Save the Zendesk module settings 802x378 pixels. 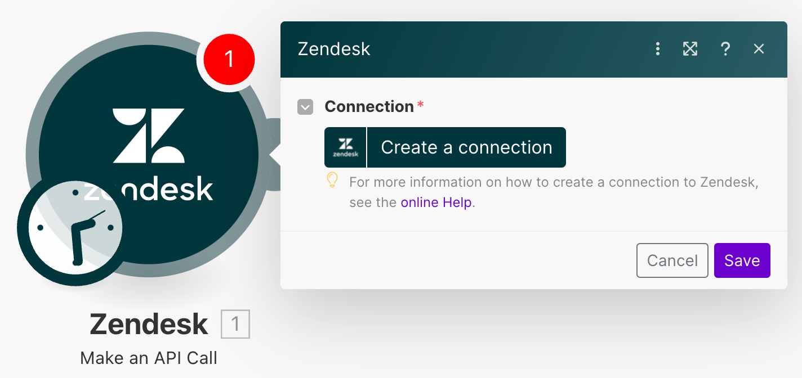(x=742, y=260)
